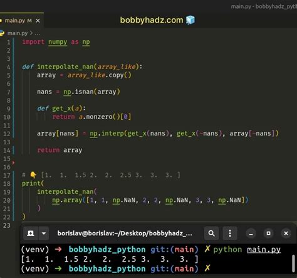Click the terminal title borislav@borislav path
The image size is (297, 278).
point(125,233)
